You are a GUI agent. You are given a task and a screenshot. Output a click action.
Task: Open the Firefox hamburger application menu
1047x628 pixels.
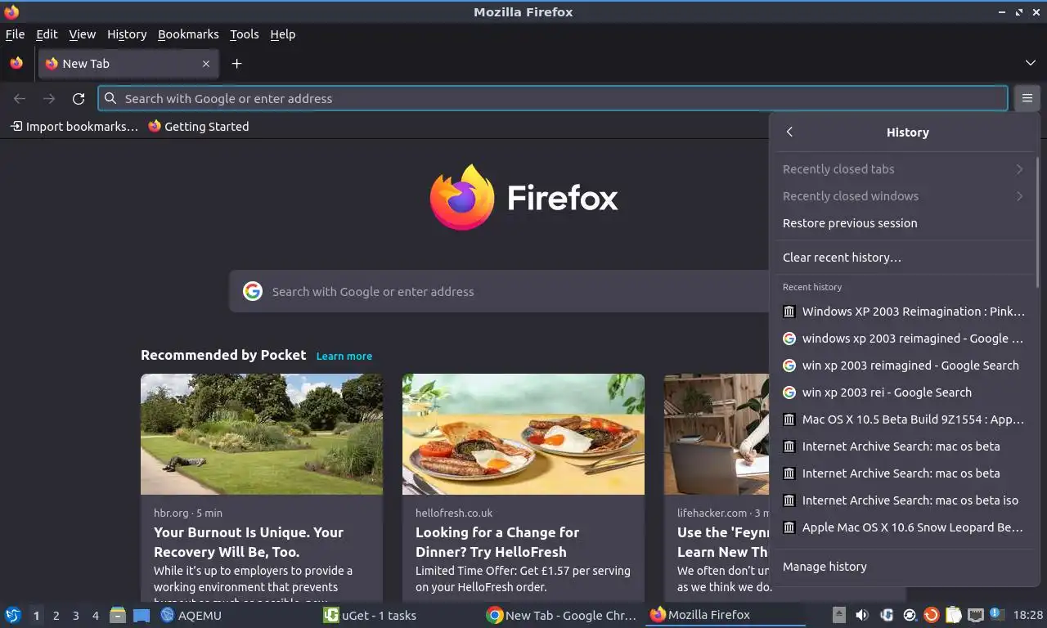tap(1027, 98)
